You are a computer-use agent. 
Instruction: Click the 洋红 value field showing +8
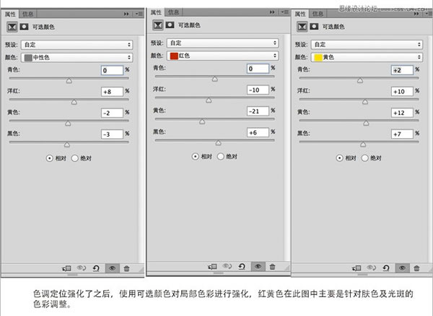click(112, 92)
